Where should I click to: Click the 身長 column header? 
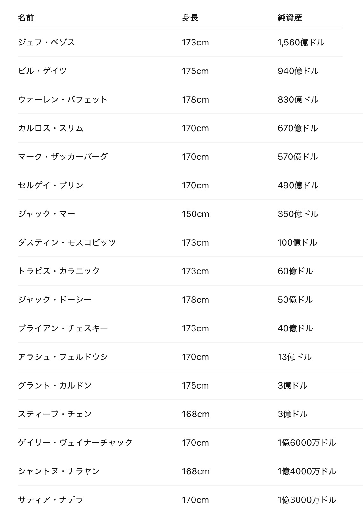coord(190,17)
